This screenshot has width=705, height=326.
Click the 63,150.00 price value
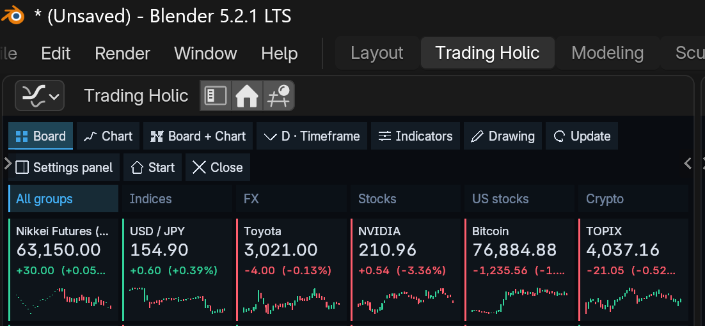[x=58, y=250]
